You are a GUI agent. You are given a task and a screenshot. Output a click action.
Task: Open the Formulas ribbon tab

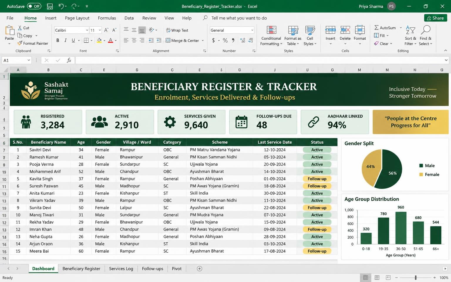pyautogui.click(x=107, y=18)
